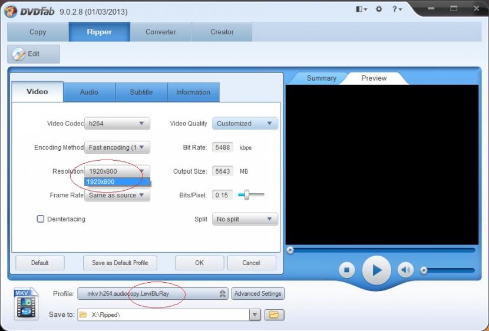Switch to the Summary tab
The width and height of the screenshot is (489, 331).
pyautogui.click(x=321, y=78)
